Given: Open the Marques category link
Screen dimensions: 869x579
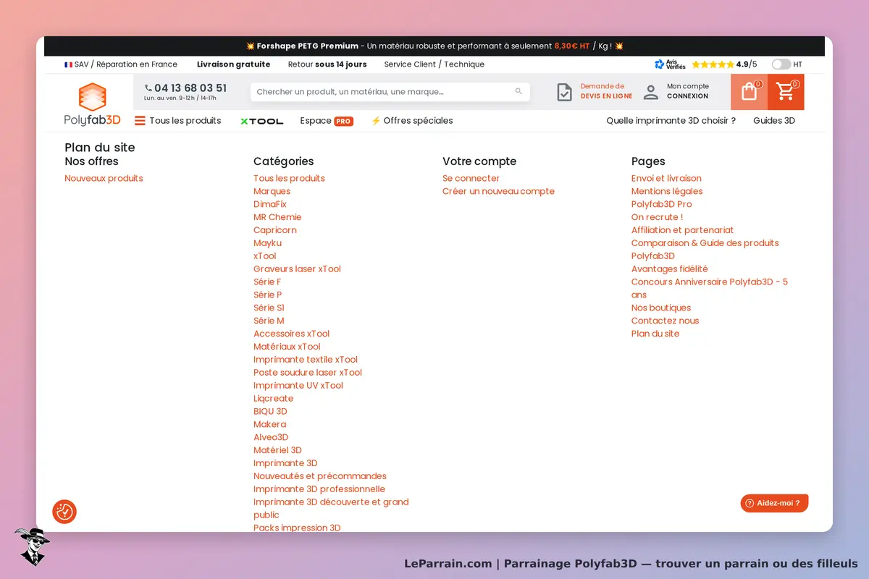Looking at the screenshot, I should (x=272, y=191).
